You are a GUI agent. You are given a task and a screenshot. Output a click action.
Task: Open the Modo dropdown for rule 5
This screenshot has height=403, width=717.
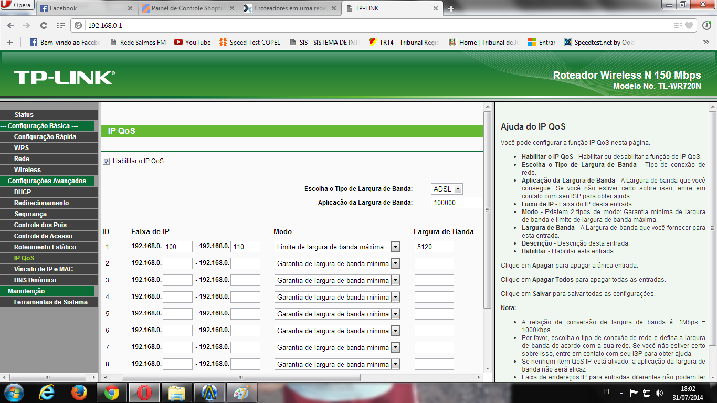[337, 314]
